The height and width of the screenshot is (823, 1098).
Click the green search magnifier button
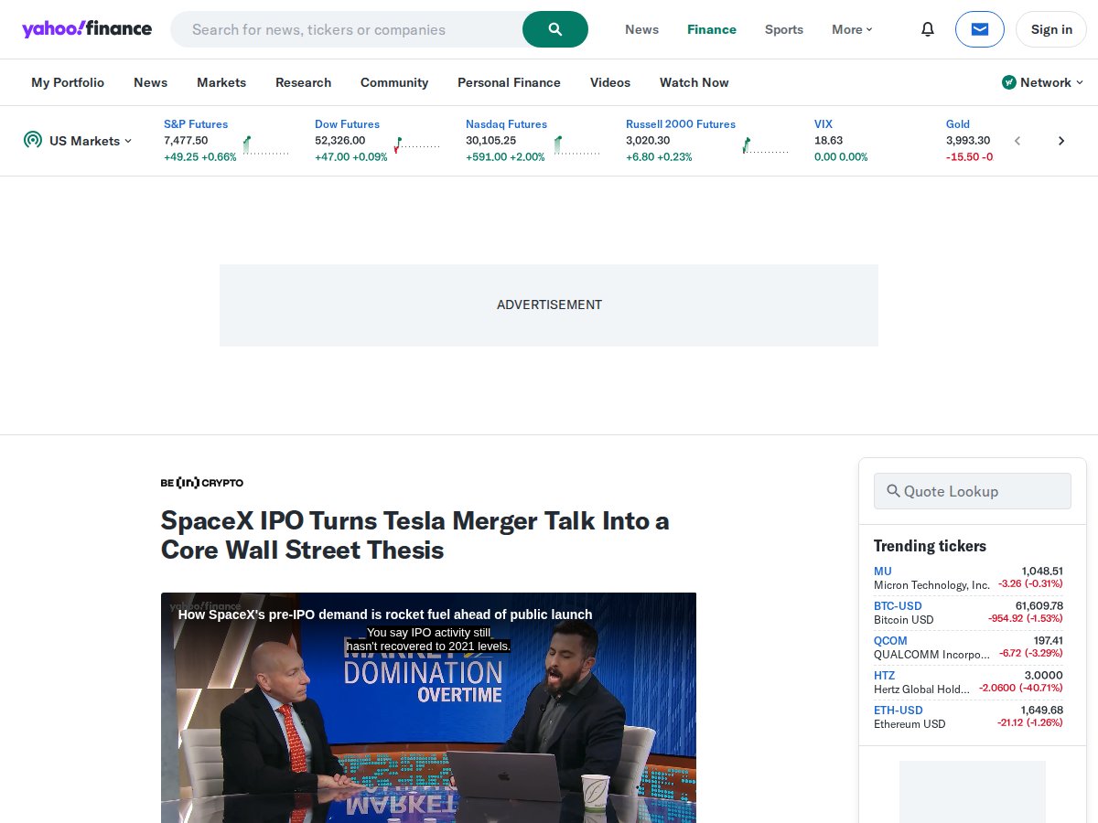(555, 29)
